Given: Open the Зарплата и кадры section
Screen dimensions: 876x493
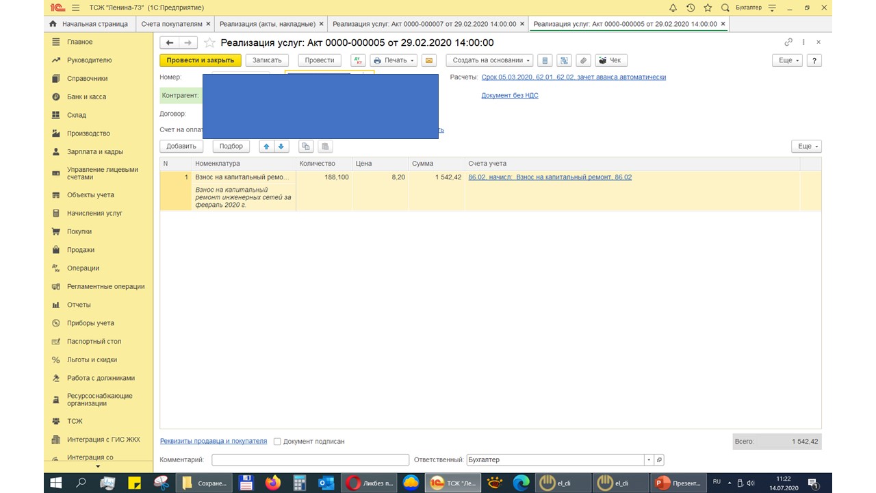Looking at the screenshot, I should (94, 151).
